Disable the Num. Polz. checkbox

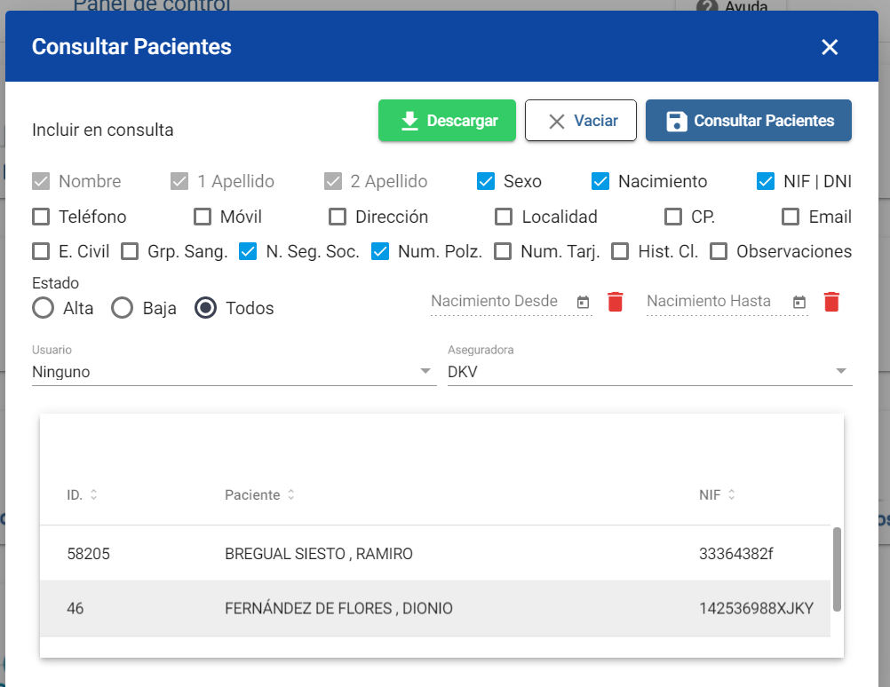[380, 251]
